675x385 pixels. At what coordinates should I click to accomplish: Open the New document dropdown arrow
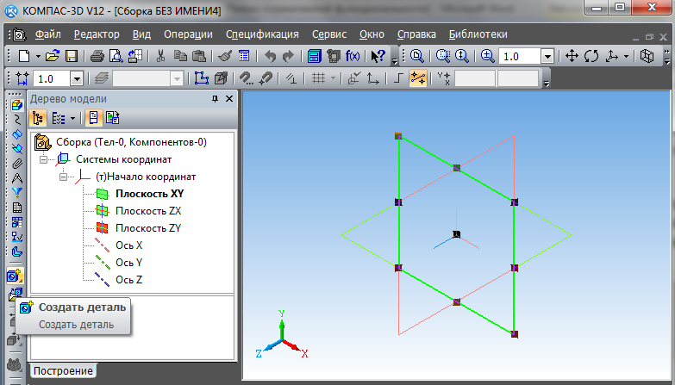pyautogui.click(x=38, y=56)
